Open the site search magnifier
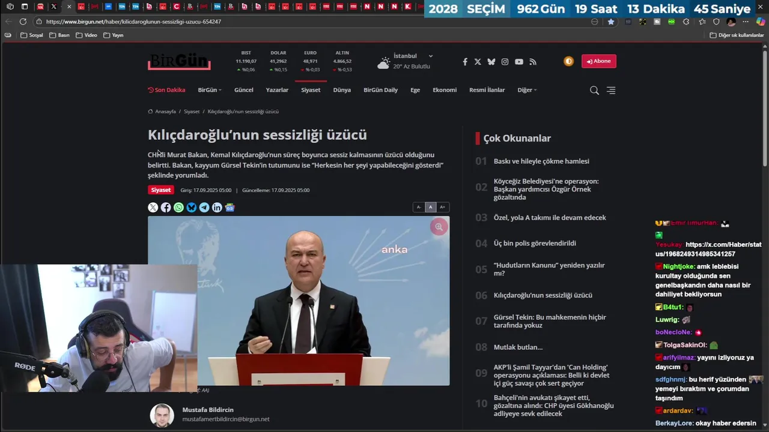Viewport: 769px width, 432px height. click(x=594, y=91)
